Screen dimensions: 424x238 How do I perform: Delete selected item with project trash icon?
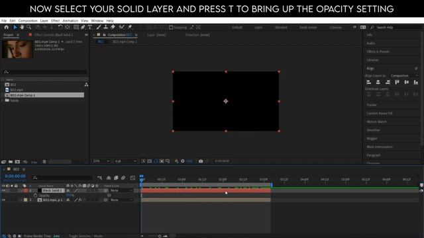click(x=44, y=161)
